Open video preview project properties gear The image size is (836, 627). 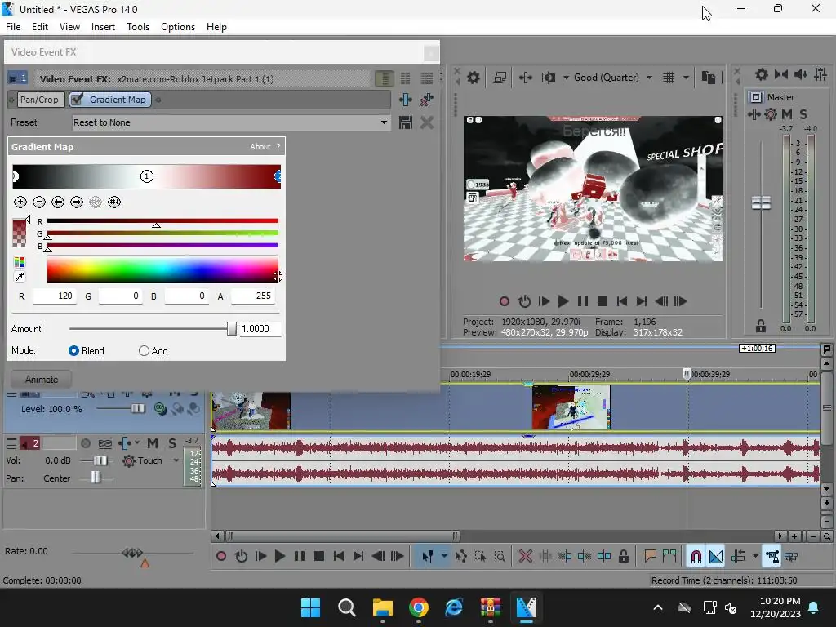click(x=474, y=78)
